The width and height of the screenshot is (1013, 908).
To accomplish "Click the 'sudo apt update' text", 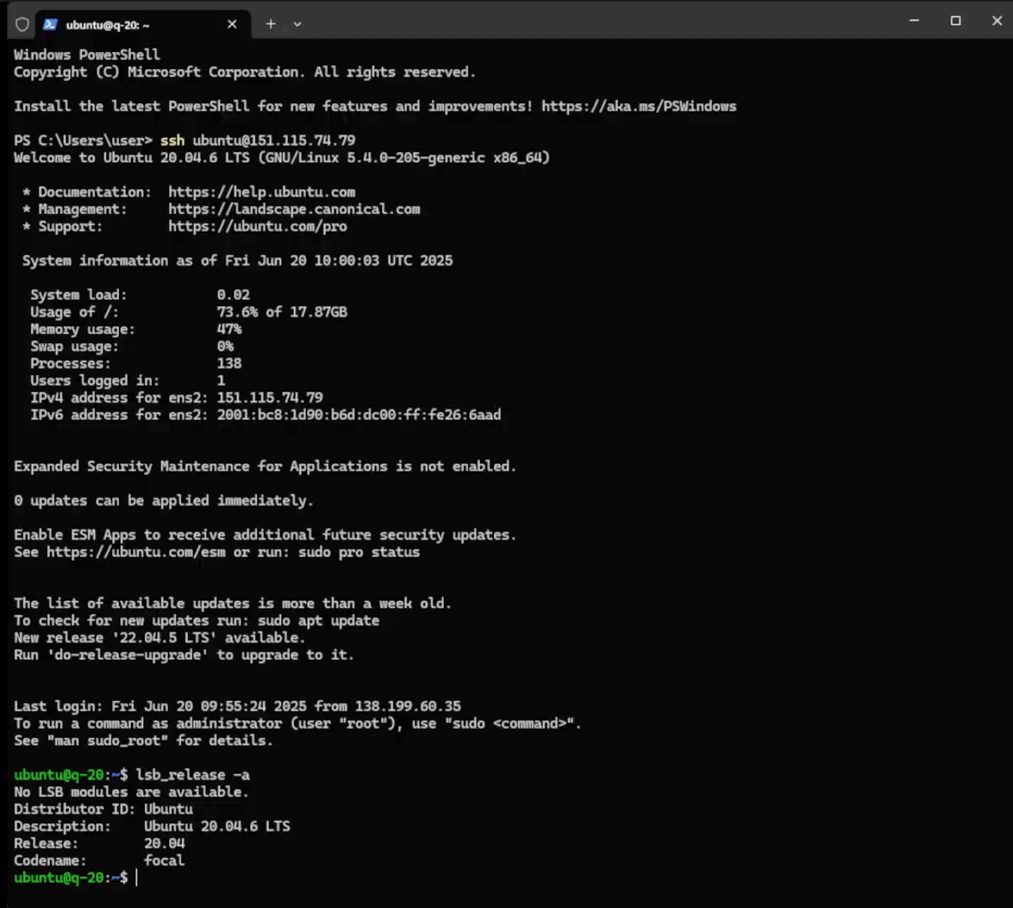I will [318, 621].
